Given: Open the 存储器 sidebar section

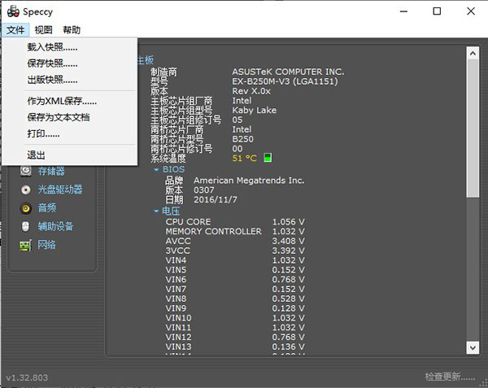Looking at the screenshot, I should pos(51,171).
